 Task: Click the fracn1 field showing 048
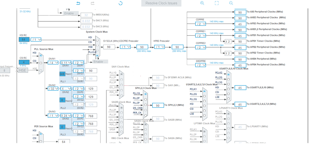tap(62, 74)
